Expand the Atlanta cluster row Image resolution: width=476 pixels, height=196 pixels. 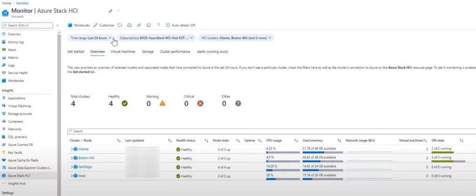coord(72,149)
